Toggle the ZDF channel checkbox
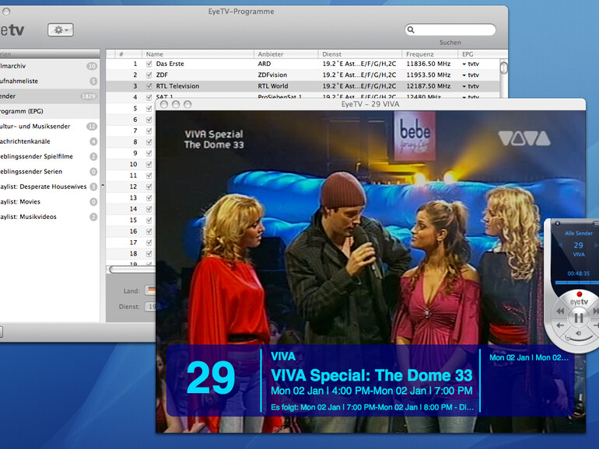The image size is (599, 449). coord(149,75)
